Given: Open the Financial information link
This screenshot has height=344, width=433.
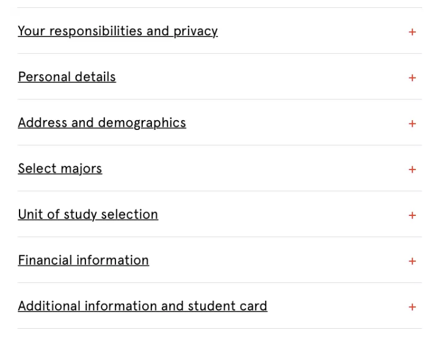Looking at the screenshot, I should [83, 260].
